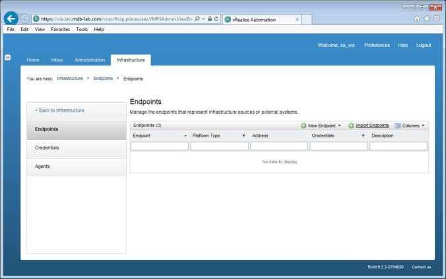Click the browser back arrow button

pyautogui.click(x=11, y=19)
